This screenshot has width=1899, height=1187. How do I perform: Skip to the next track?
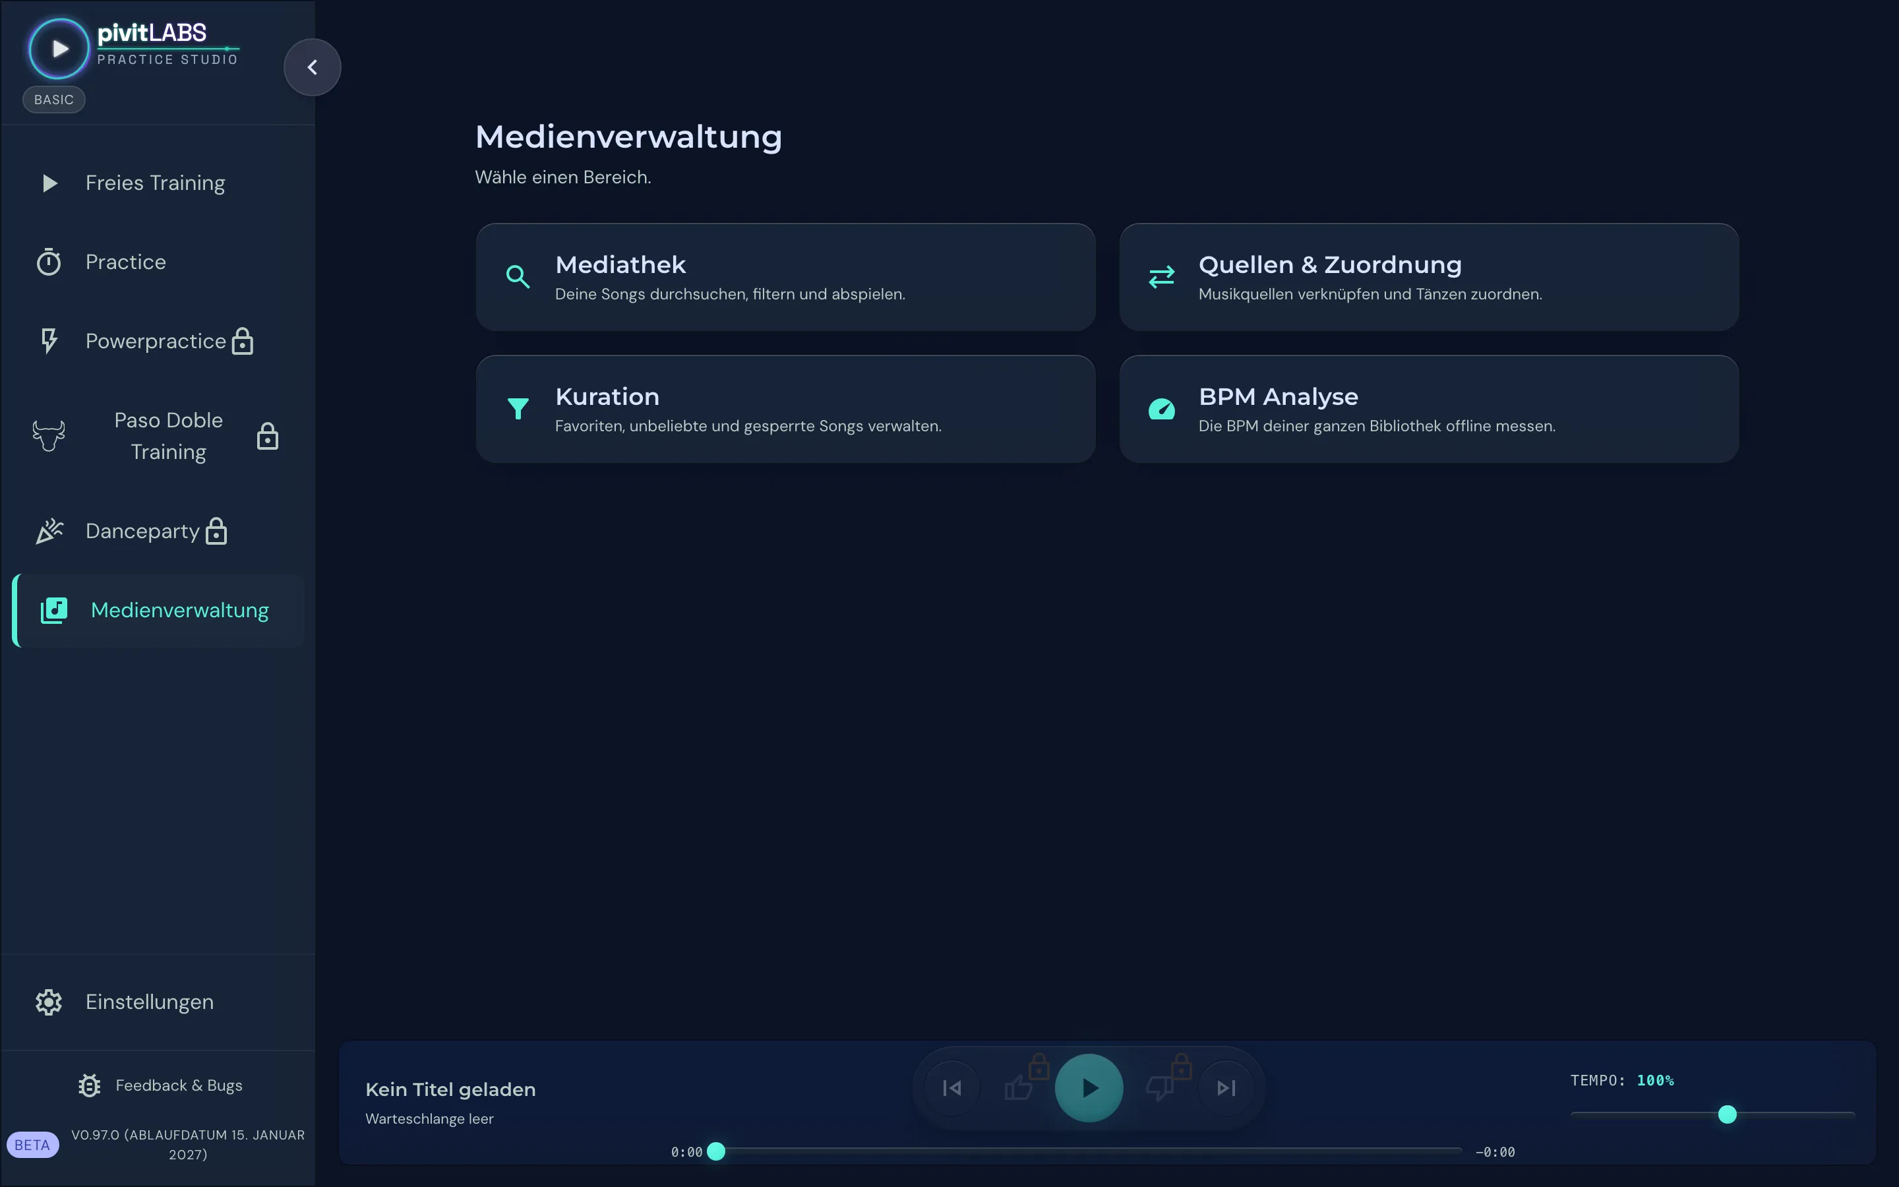(x=1226, y=1088)
